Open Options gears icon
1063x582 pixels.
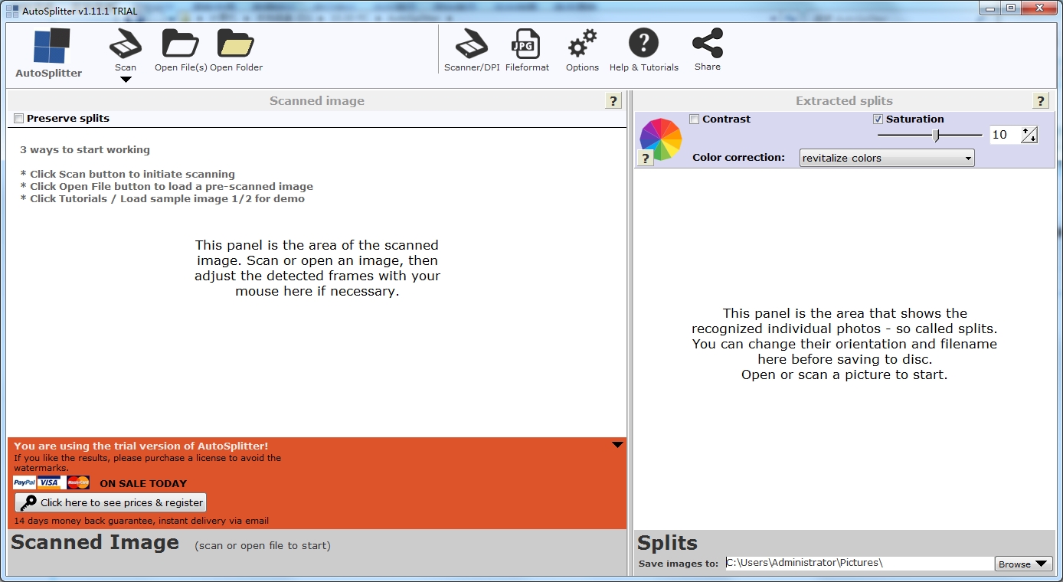click(582, 44)
